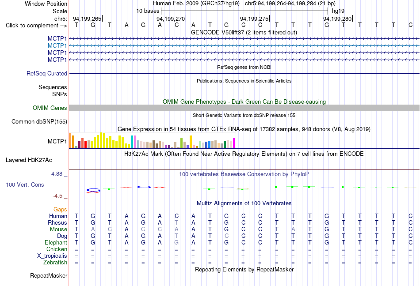The image size is (420, 286).
Task: Click the bright magenta last bar in GTEx chart
Action: tap(234, 143)
